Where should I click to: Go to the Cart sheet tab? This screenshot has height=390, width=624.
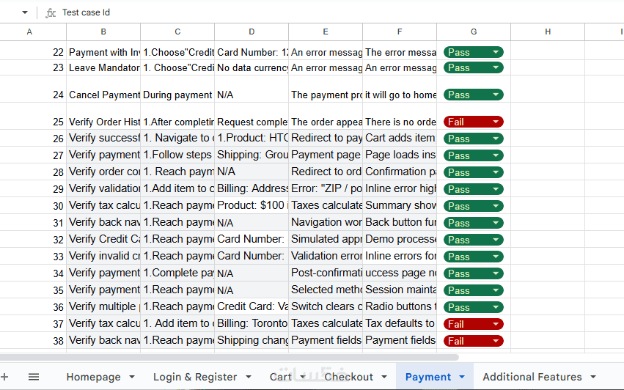click(281, 377)
